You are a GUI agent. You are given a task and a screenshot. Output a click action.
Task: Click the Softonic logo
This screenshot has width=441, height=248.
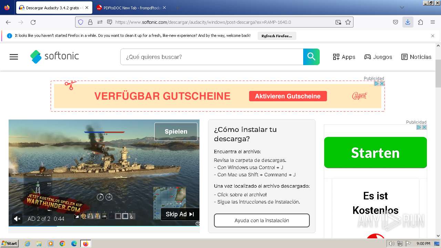[x=54, y=56]
